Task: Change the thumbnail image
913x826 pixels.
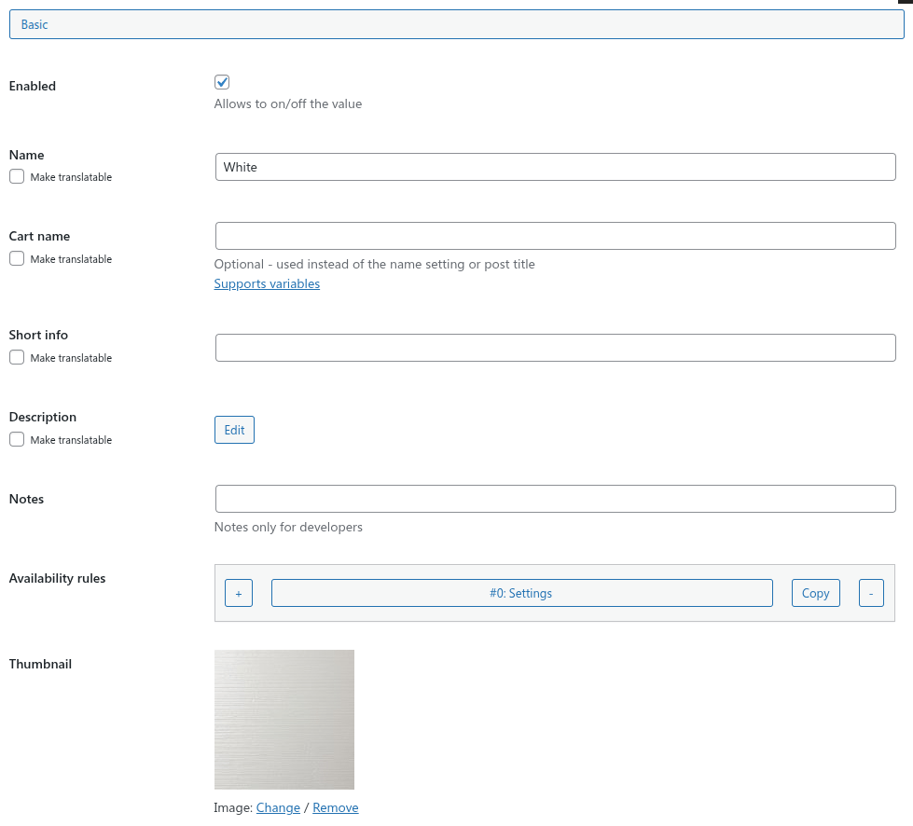Action: 278,807
